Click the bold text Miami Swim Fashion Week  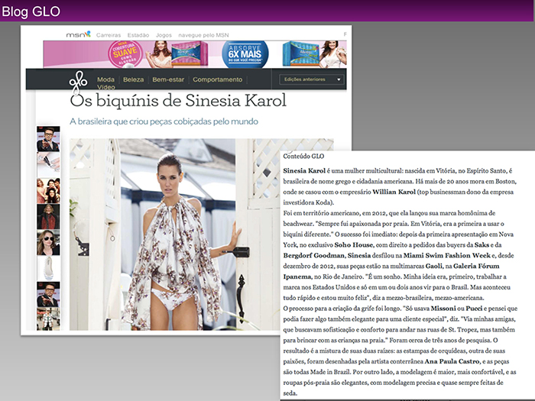447,255
